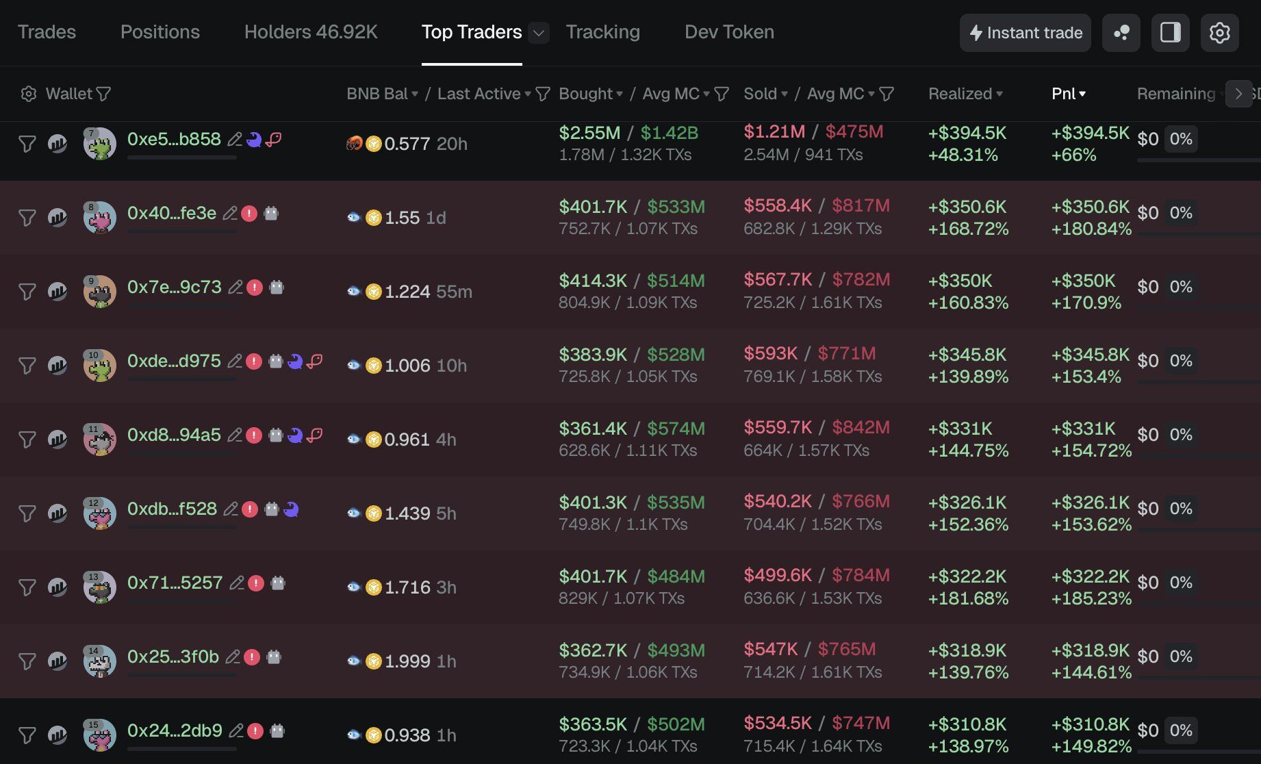Open the Dev Token tab
Screen dimensions: 1261x764
pos(729,32)
